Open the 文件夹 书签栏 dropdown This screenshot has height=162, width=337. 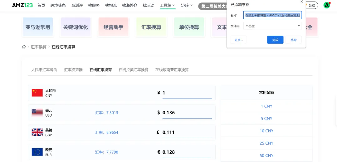(x=272, y=26)
